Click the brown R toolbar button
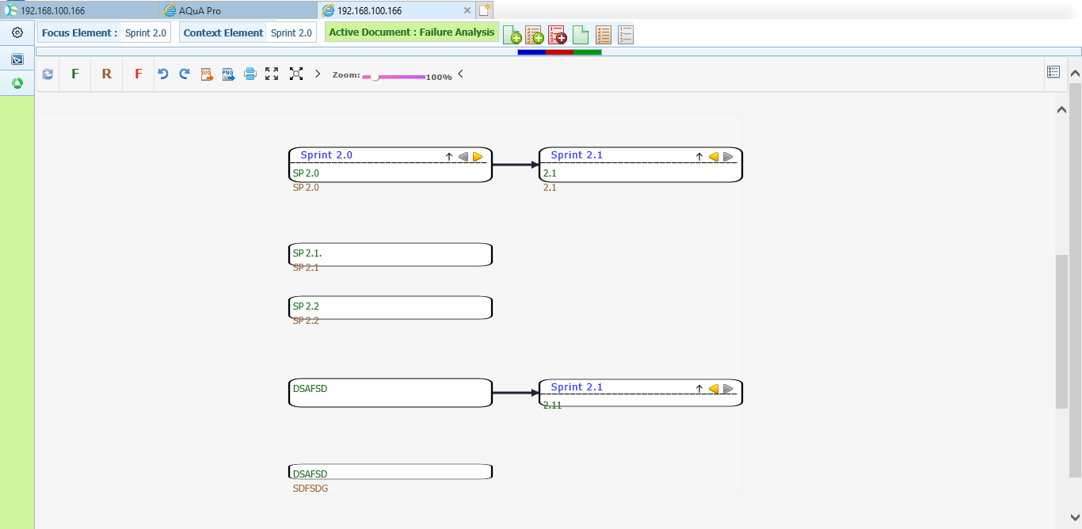The width and height of the screenshot is (1082, 529). click(x=106, y=74)
